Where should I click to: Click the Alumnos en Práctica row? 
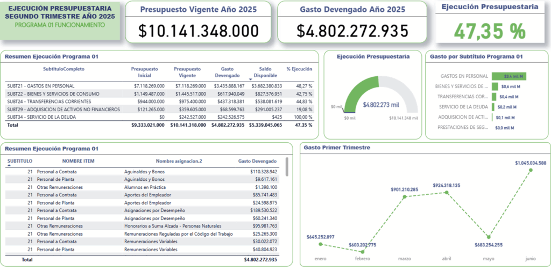[x=144, y=187]
